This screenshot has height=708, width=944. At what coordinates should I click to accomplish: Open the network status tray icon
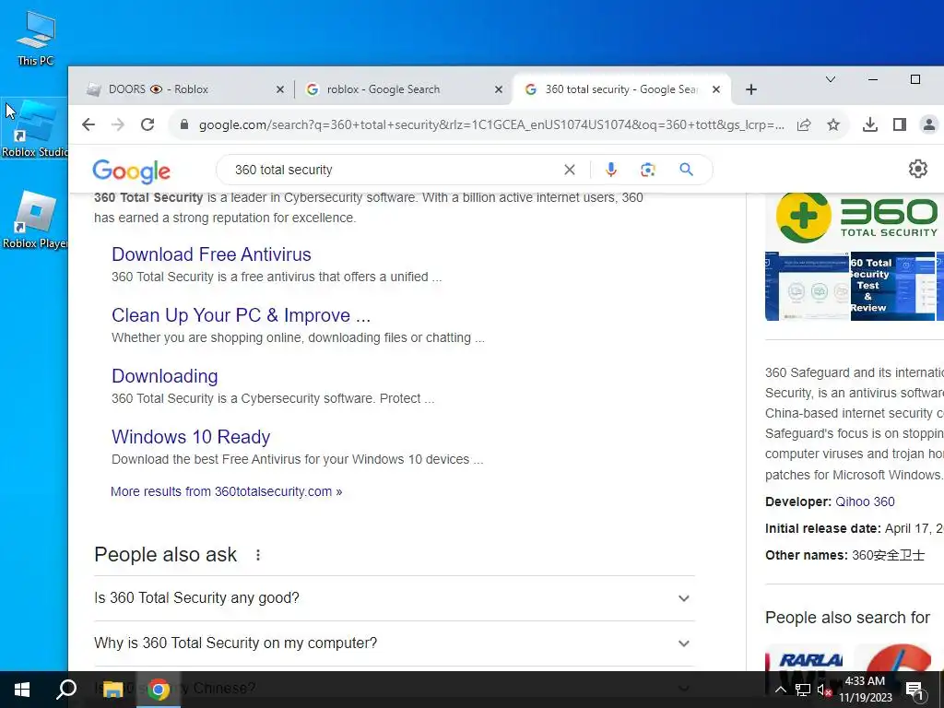pyautogui.click(x=803, y=690)
